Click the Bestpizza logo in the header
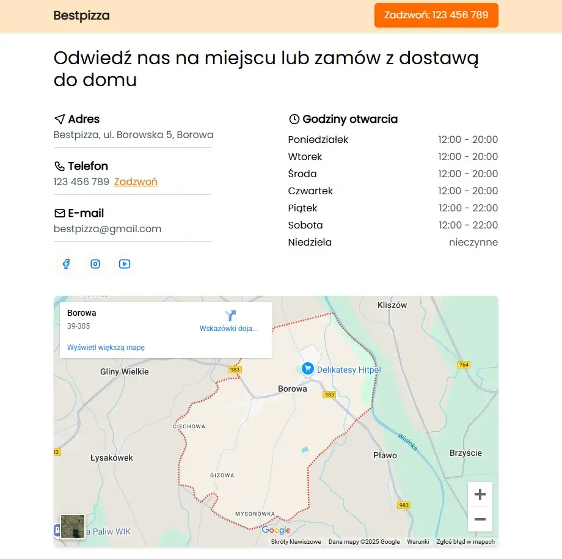 [x=81, y=16]
